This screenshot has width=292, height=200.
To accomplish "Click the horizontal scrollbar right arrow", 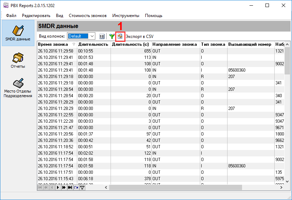I will pos(281,188).
